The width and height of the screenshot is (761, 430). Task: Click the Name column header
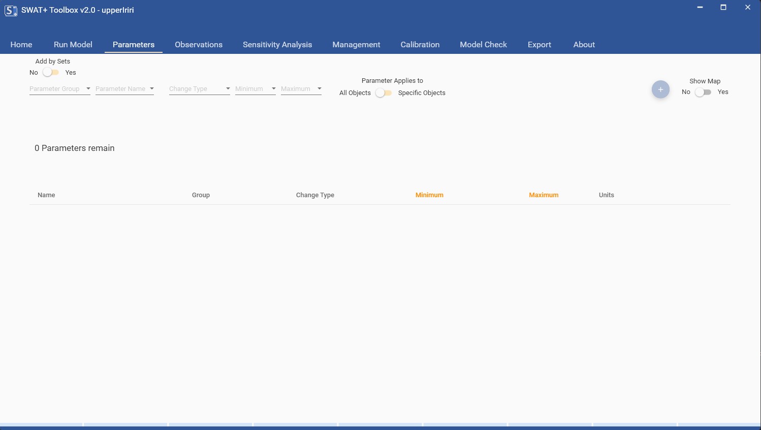coord(46,195)
